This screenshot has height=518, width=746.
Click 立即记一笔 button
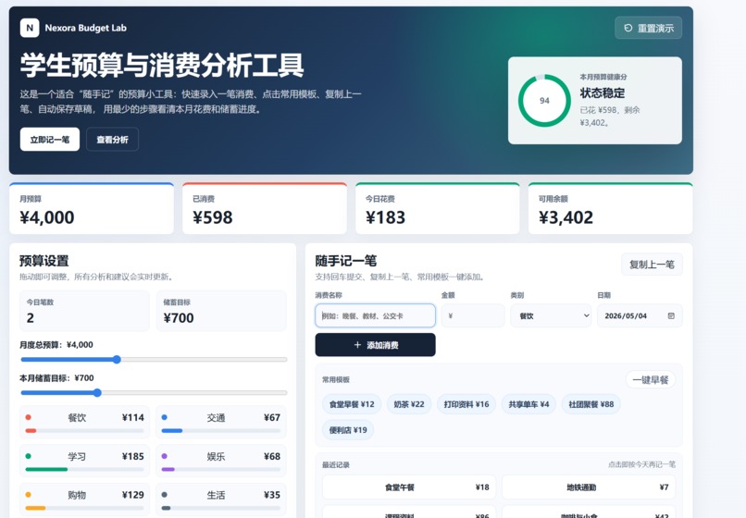click(49, 140)
